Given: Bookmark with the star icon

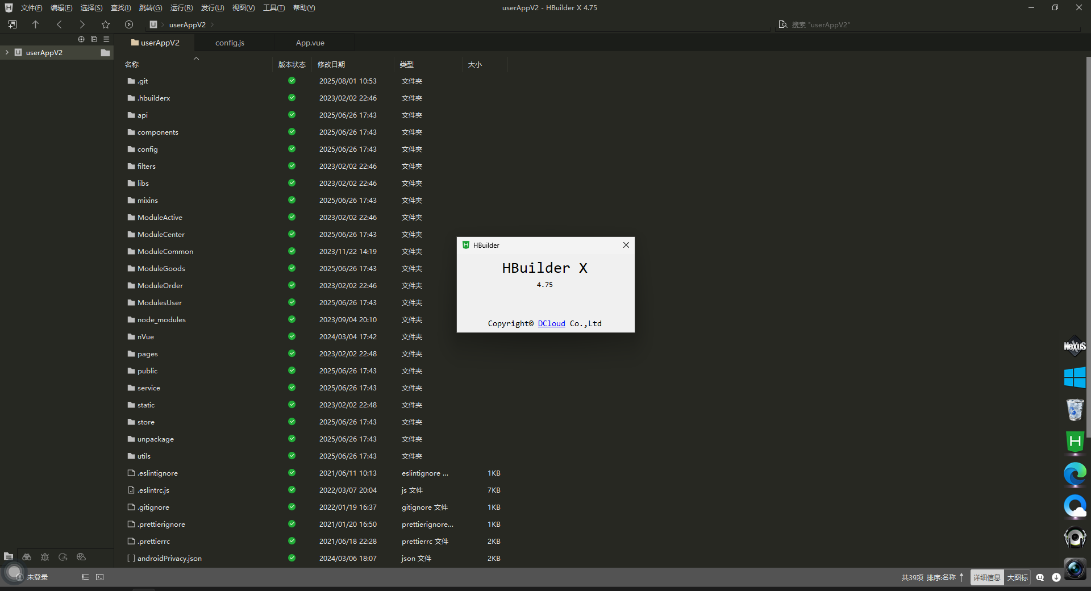Looking at the screenshot, I should pos(106,24).
